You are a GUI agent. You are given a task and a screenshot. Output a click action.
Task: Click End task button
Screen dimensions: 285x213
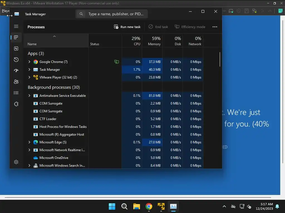158,27
